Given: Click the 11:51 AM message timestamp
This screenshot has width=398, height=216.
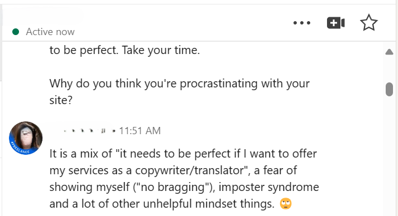Looking at the screenshot, I should (x=140, y=131).
